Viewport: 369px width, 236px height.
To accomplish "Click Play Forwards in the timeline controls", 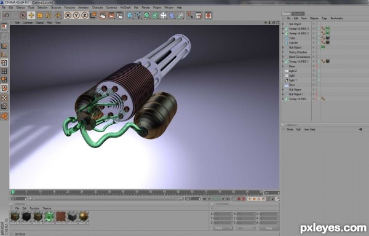I will tap(218, 199).
